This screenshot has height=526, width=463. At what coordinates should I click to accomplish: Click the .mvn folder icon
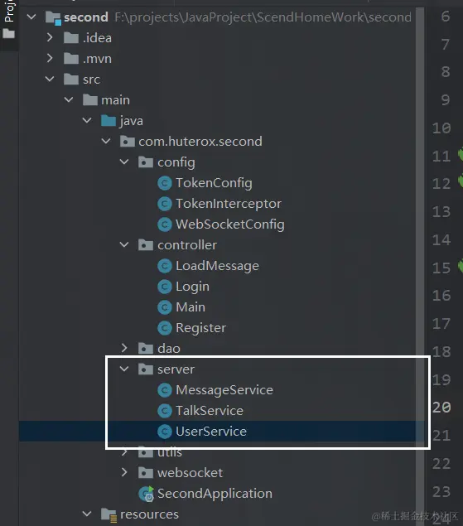pos(71,59)
